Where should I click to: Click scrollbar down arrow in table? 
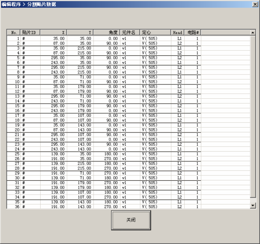[x=253, y=206]
